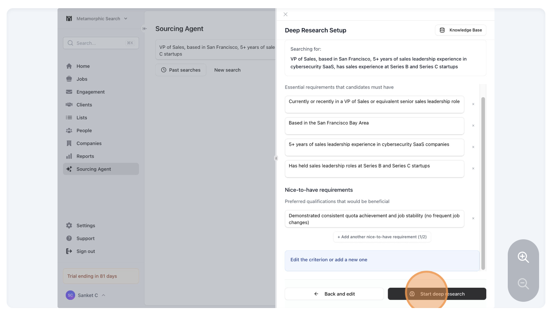Open the Knowledge Base

click(x=461, y=30)
